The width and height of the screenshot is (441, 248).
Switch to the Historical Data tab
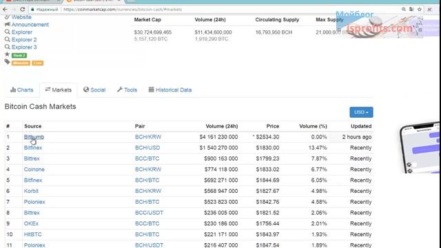[170, 90]
